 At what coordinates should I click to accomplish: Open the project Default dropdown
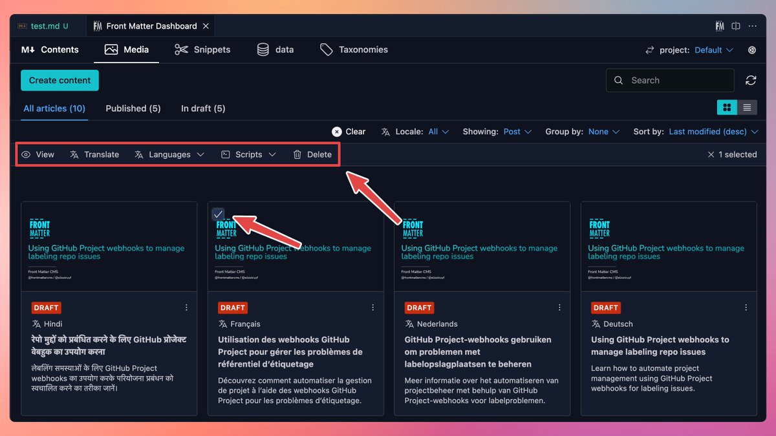(714, 50)
